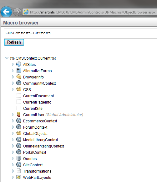This screenshot has width=157, height=182.
Task: Focus the macro expression text field
Action: [80, 34]
